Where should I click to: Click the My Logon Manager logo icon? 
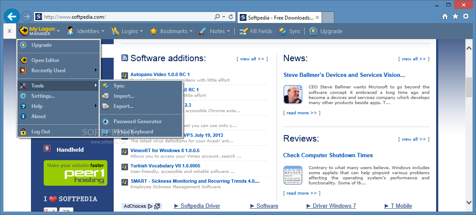coord(23,31)
